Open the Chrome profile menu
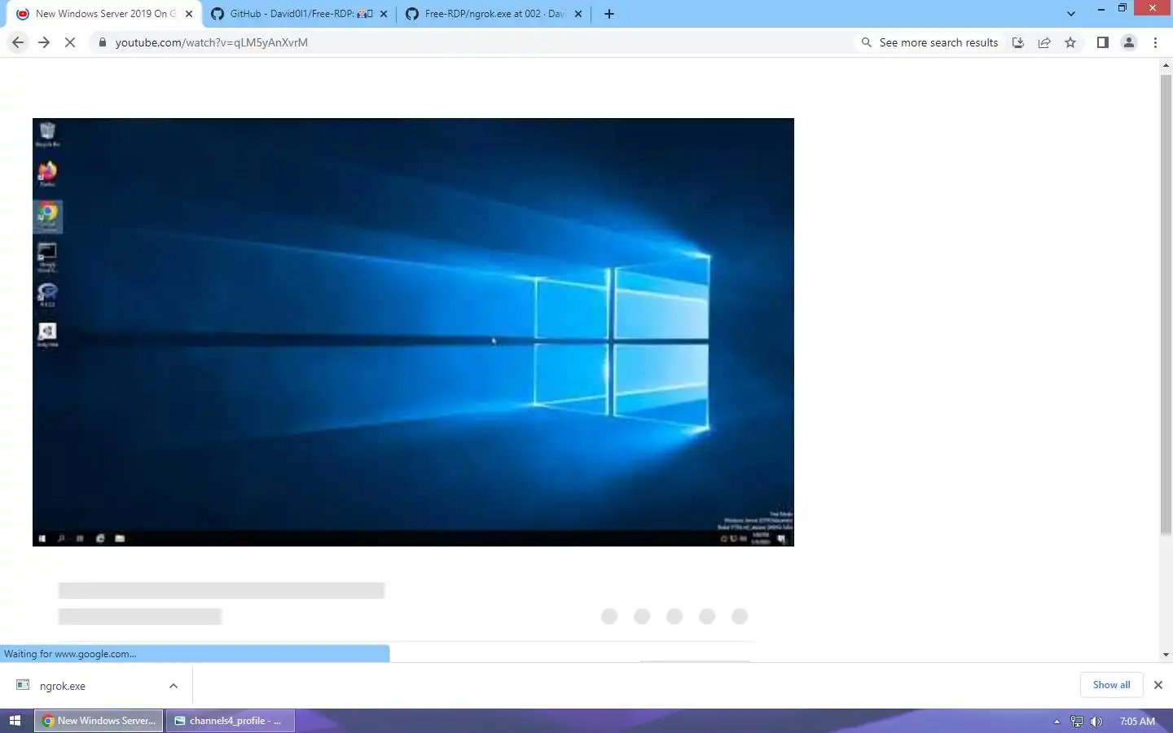 tap(1129, 42)
